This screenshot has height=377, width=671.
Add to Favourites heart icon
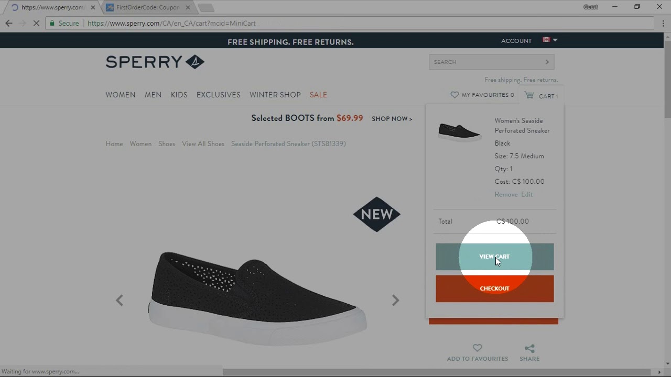tap(477, 348)
